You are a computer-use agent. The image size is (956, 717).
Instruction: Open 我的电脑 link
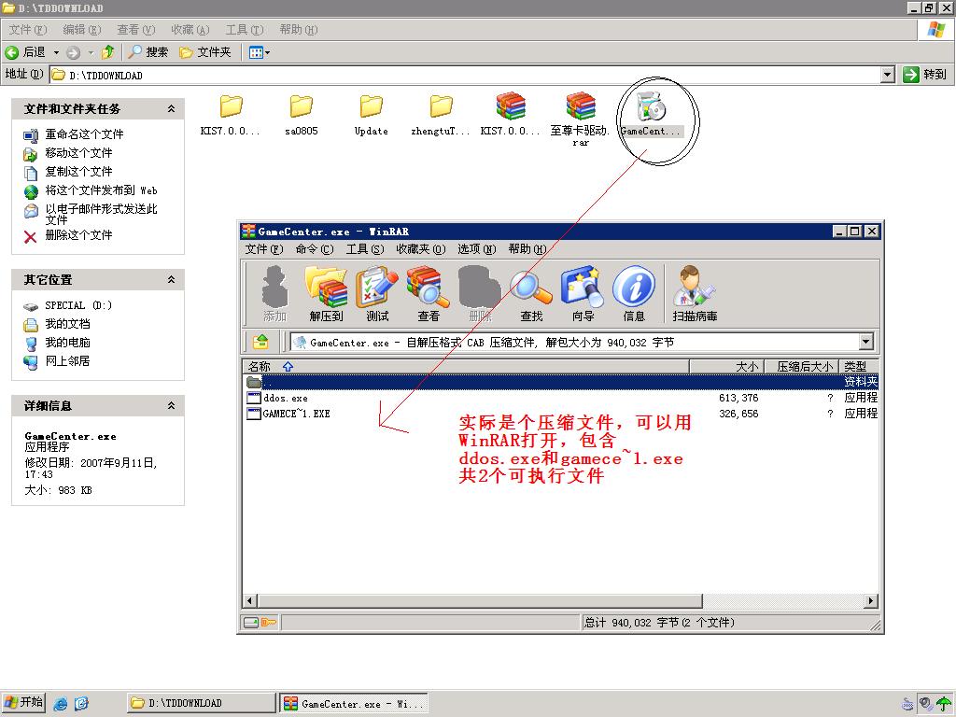67,343
